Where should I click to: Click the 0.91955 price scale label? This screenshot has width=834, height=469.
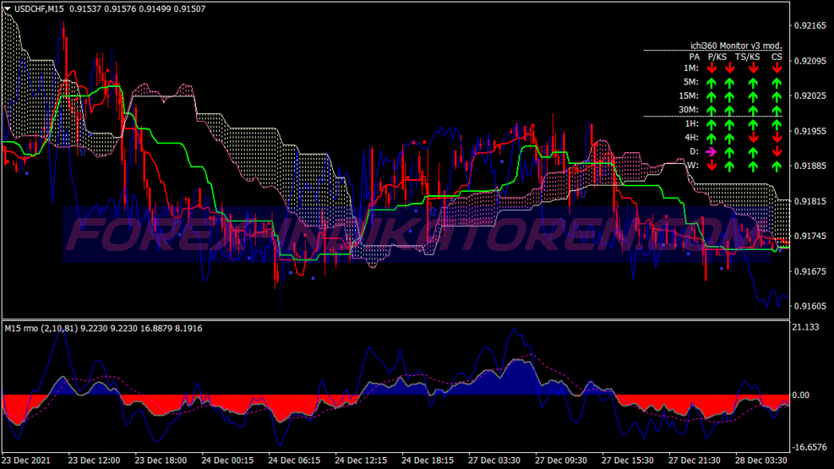810,131
